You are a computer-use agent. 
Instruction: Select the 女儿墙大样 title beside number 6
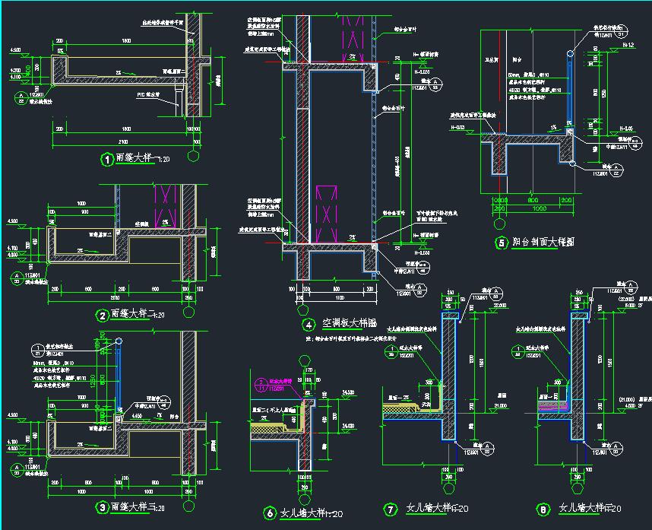coord(302,513)
